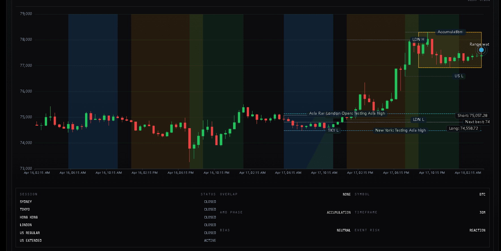Image resolution: width=501 pixels, height=251 pixels.
Task: Click the REACTION event risk value
Action: 477,231
